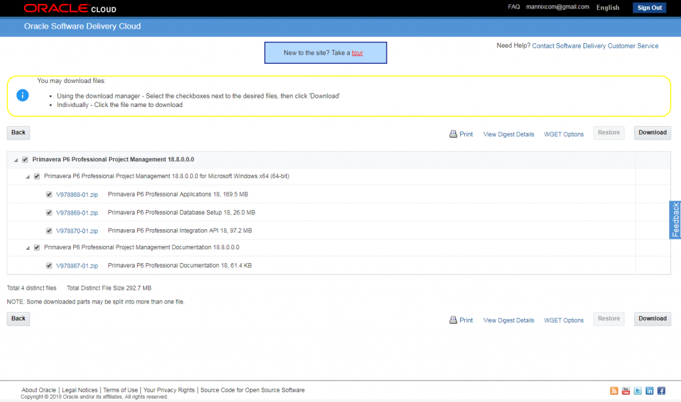This screenshot has height=402, width=681.
Task: Click the bottom Restore button
Action: click(609, 319)
